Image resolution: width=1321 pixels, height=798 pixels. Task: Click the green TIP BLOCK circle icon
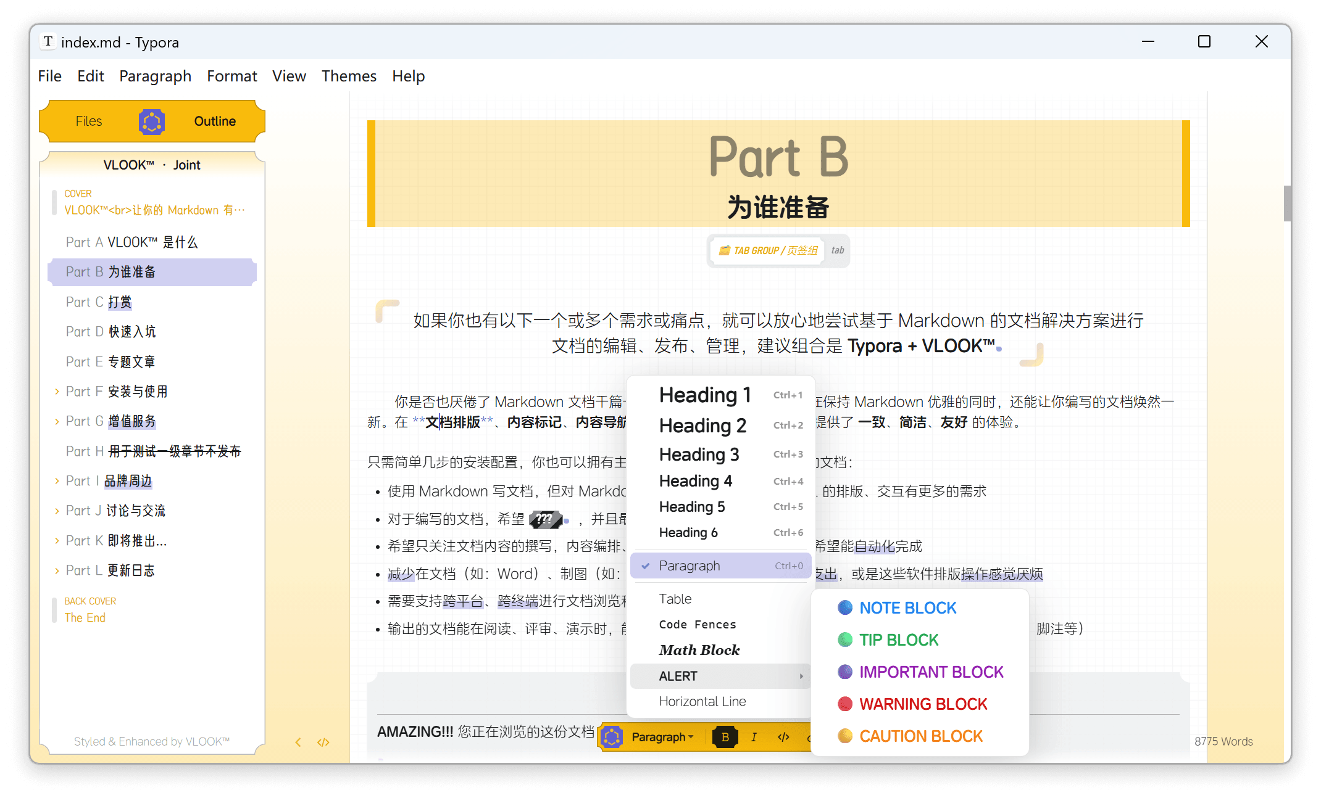(845, 640)
